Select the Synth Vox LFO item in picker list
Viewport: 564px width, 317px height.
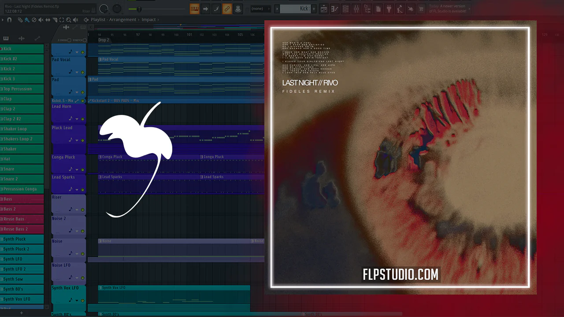22,299
